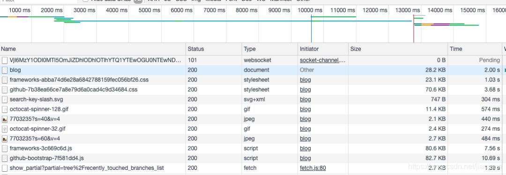Viewport: 506px width, 175px height.
Task: Open the blog initiator link for github-bootstrap-7f581dd4.js
Action: pos(305,158)
